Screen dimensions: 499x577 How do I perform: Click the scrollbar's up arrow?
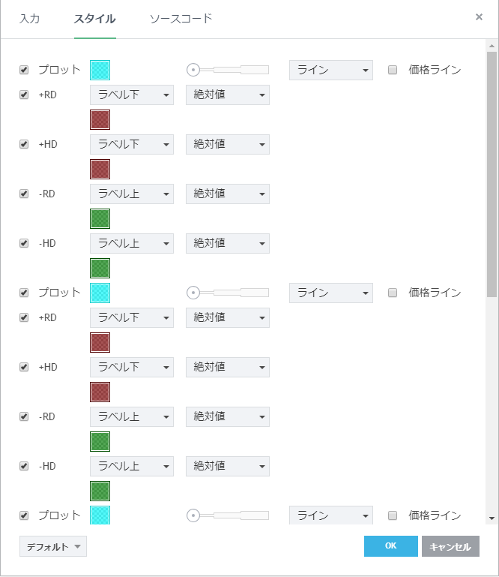(492, 47)
